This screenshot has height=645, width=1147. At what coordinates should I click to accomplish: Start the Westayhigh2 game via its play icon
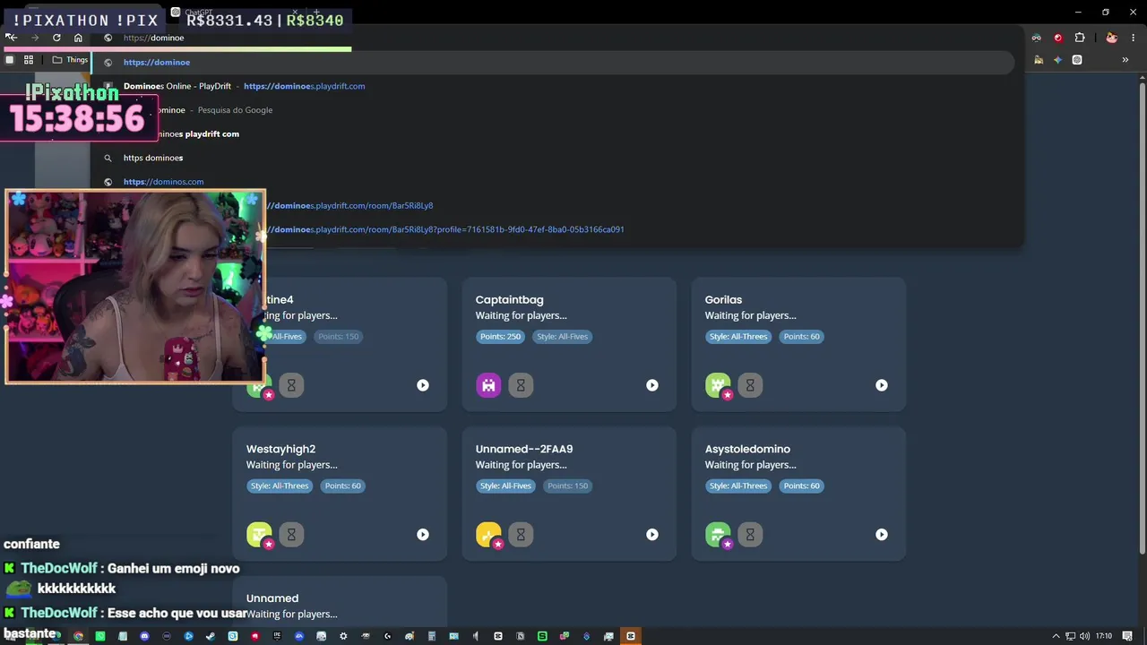pyautogui.click(x=423, y=535)
